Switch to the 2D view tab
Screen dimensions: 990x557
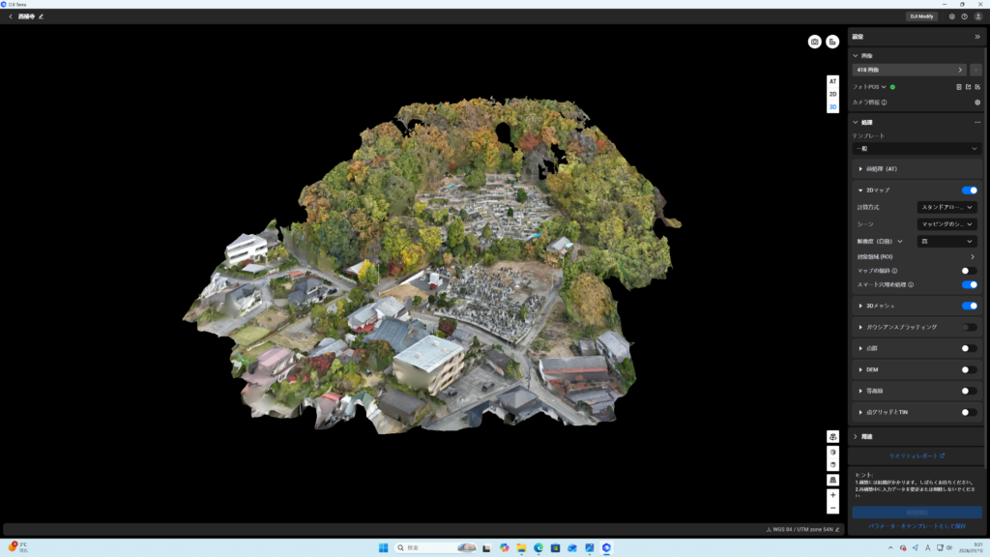tap(832, 95)
